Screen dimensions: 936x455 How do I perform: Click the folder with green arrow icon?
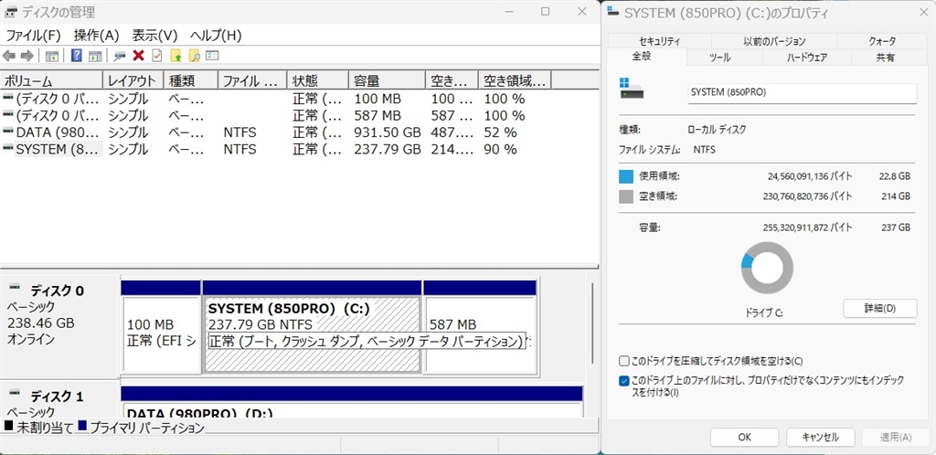point(175,56)
